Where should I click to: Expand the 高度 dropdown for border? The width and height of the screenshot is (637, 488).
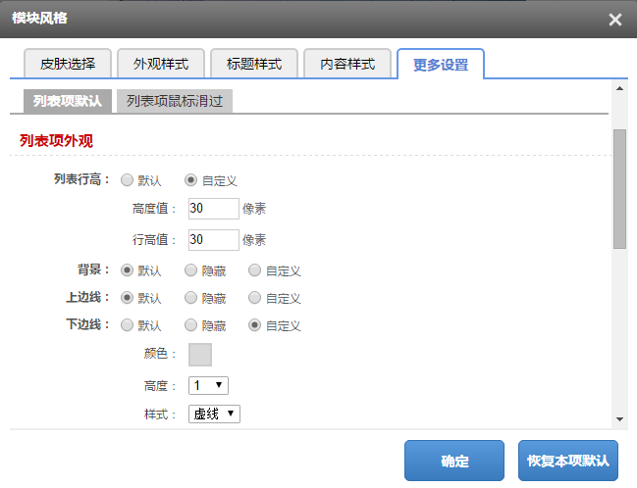point(208,386)
